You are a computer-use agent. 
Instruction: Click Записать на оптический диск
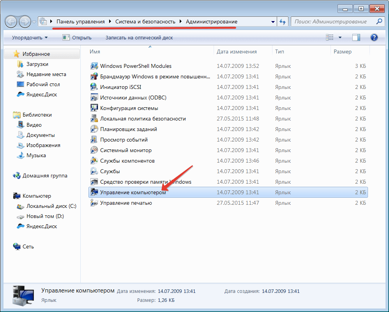tap(139, 38)
